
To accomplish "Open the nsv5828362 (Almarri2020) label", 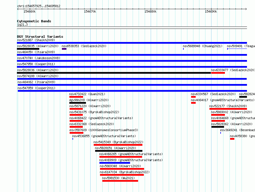I will [x=232, y=124].
